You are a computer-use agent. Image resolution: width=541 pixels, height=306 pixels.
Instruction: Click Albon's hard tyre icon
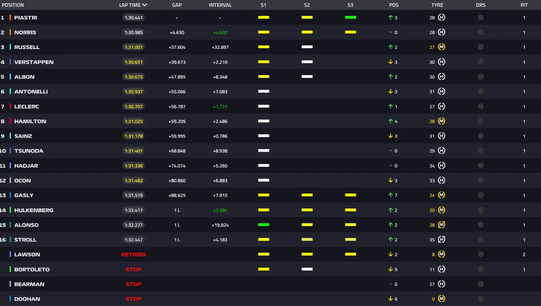[x=442, y=76]
